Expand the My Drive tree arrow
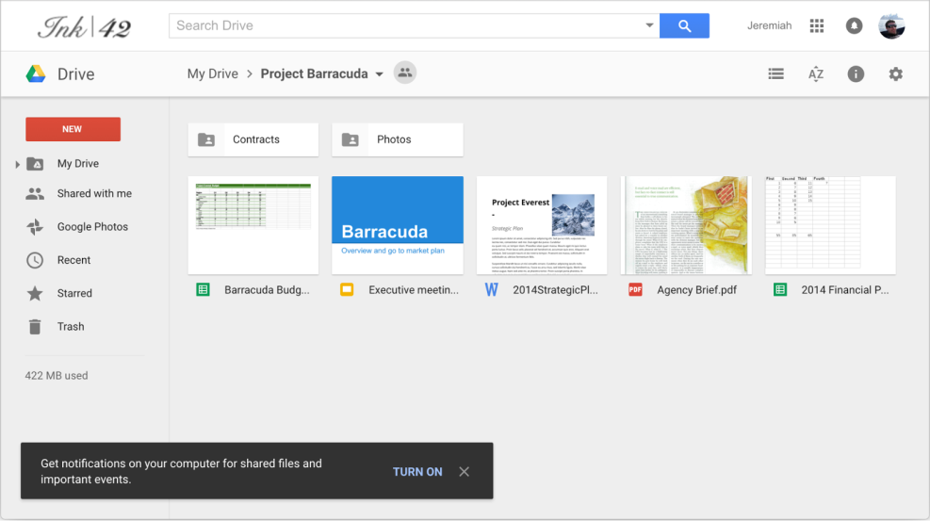The image size is (930, 521). 17,165
